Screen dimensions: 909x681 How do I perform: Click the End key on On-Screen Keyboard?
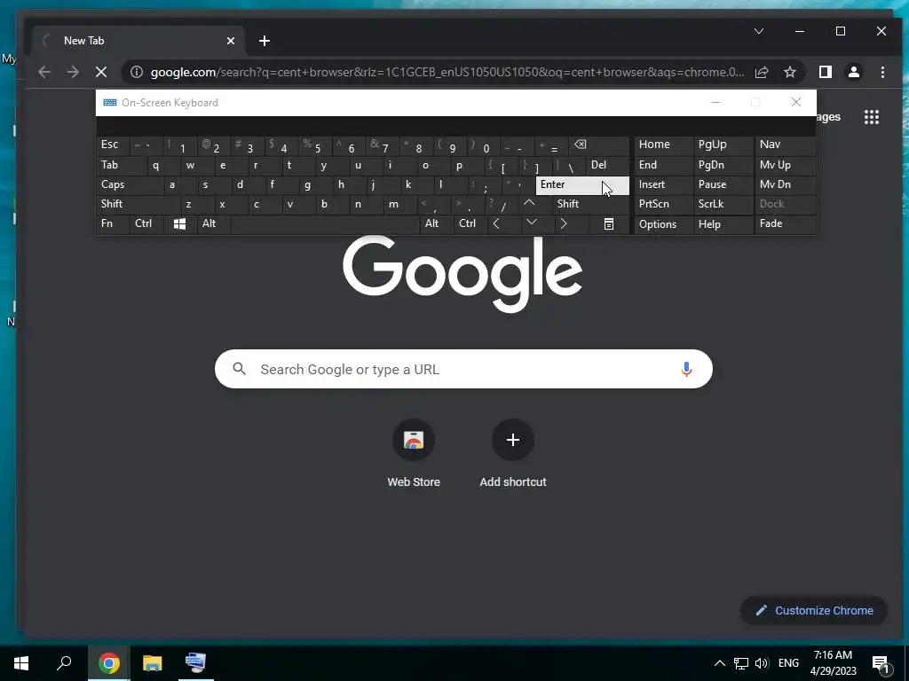(x=662, y=165)
